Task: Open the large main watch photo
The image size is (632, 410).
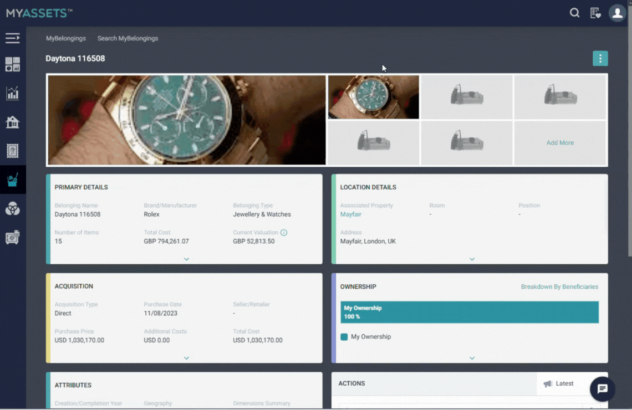Action: tap(187, 120)
